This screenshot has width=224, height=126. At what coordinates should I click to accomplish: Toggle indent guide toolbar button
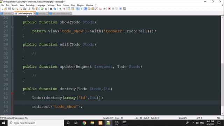point(85,9)
